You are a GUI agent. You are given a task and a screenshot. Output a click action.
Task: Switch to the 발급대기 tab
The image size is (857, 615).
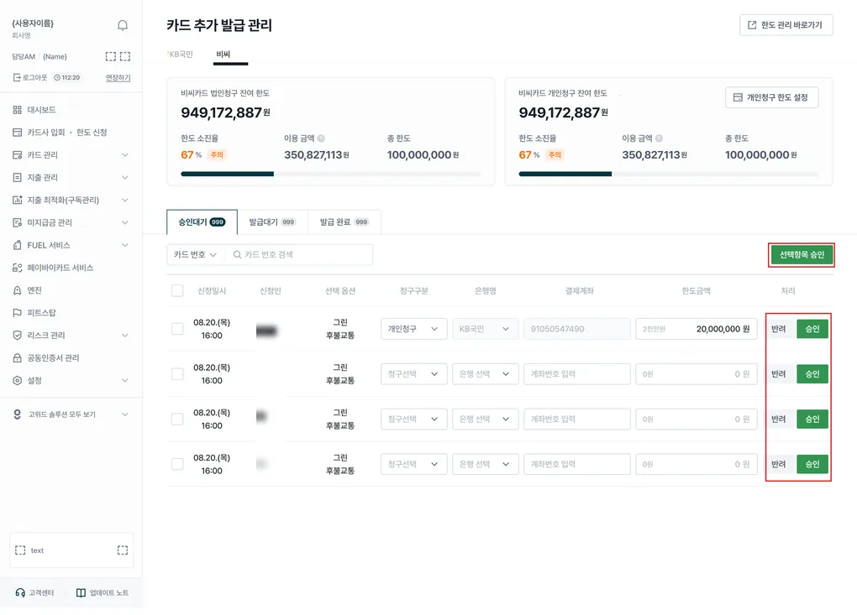point(272,222)
